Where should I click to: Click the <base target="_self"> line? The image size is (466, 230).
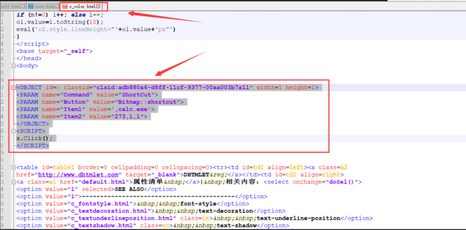point(54,51)
